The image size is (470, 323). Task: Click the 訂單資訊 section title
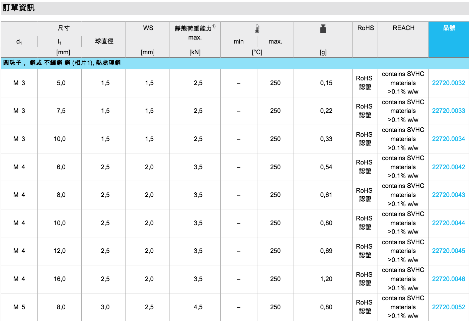19,8
